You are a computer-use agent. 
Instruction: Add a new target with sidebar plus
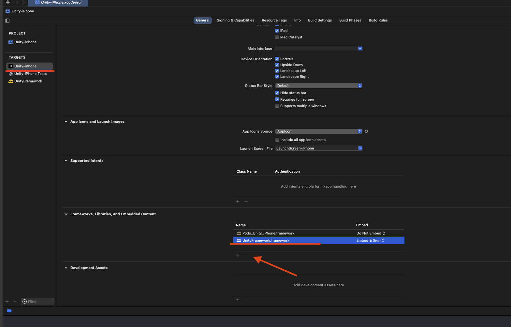7,302
